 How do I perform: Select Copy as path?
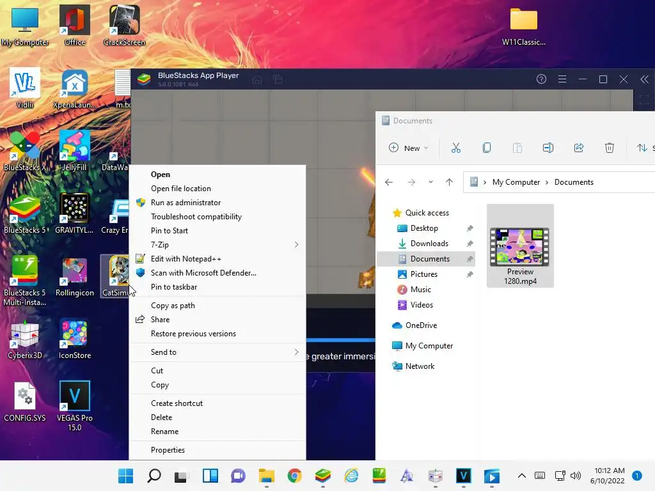pyautogui.click(x=217, y=305)
